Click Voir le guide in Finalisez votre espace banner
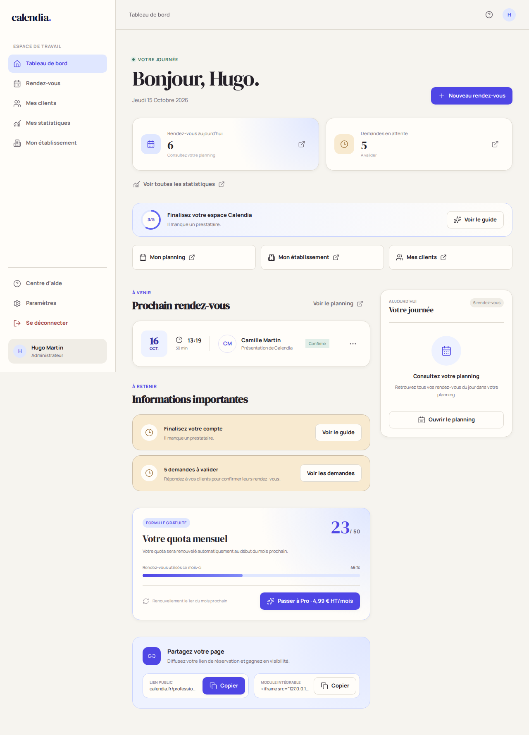The image size is (529, 735). coord(475,220)
